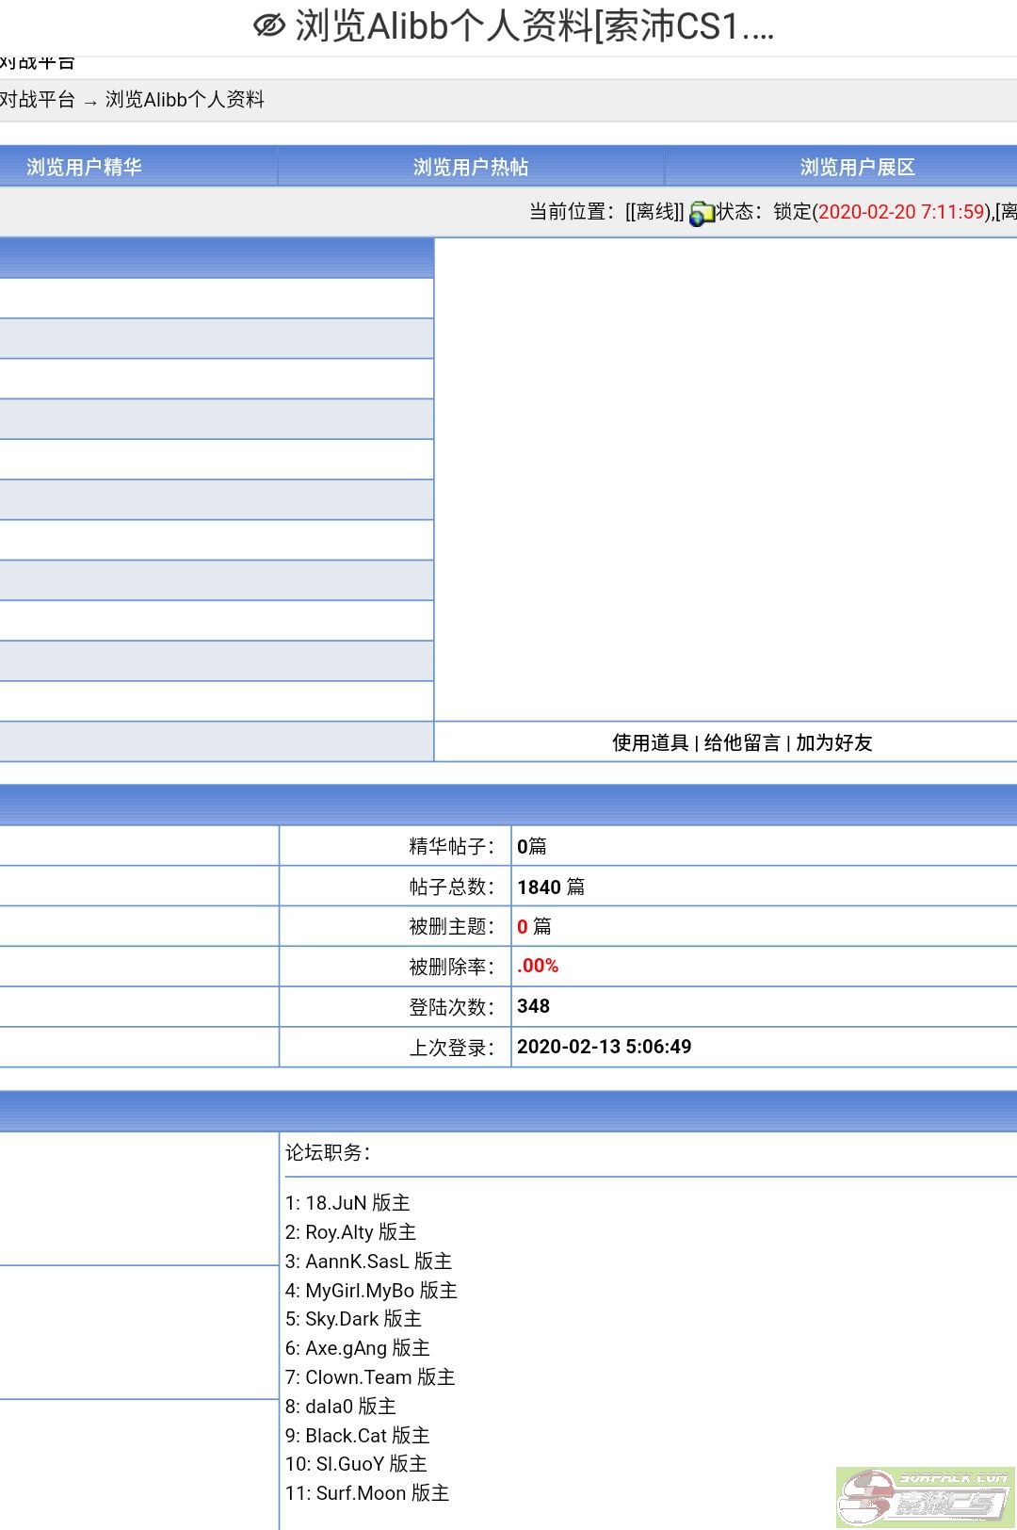This screenshot has width=1017, height=1530.
Task: Visit the Clown.Team forum
Action: (x=358, y=1377)
